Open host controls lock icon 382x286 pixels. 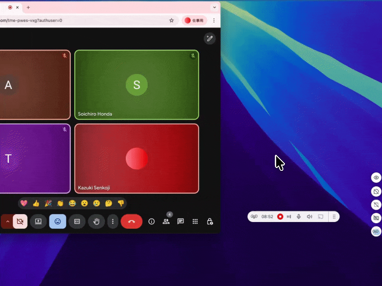(x=210, y=222)
